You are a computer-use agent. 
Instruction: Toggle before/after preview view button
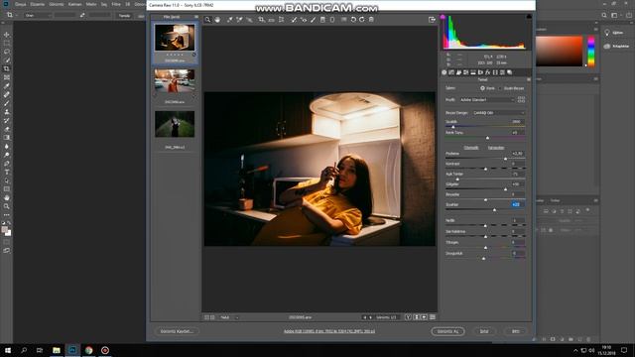click(x=408, y=317)
